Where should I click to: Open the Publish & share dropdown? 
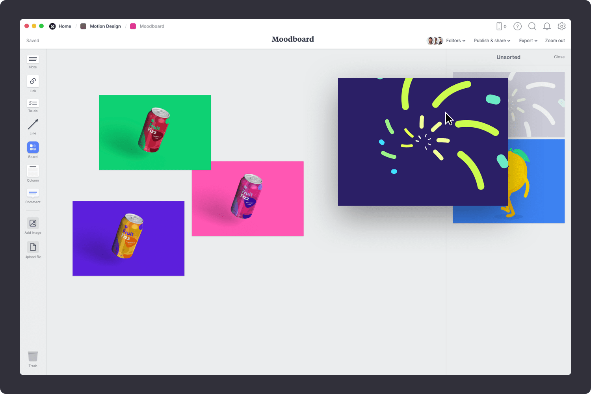click(x=492, y=40)
